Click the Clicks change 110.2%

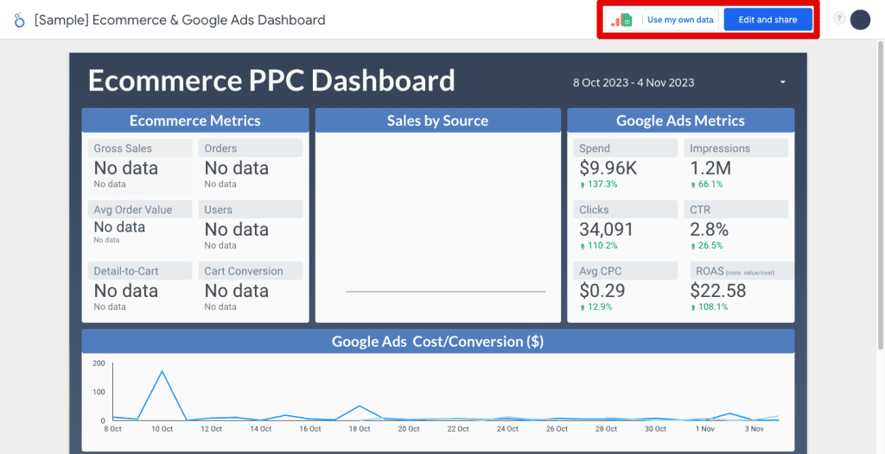(x=598, y=246)
